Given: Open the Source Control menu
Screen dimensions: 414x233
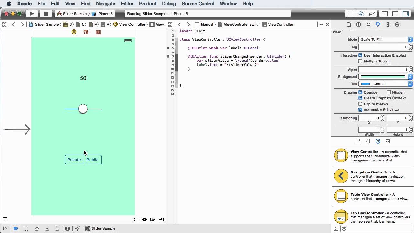Looking at the screenshot, I should click(198, 4).
